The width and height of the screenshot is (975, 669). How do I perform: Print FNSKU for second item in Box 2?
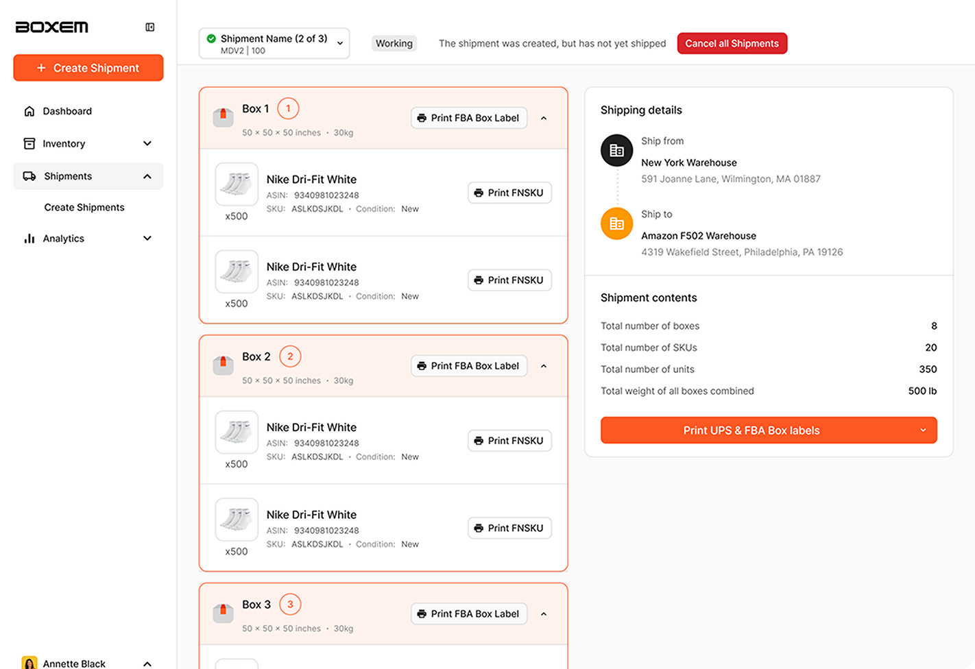[x=509, y=528]
